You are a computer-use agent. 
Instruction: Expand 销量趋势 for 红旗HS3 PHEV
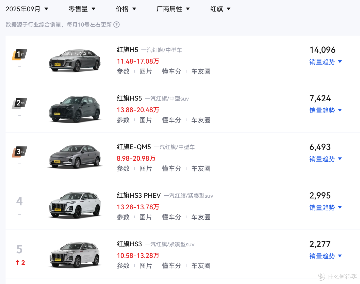click(x=326, y=208)
